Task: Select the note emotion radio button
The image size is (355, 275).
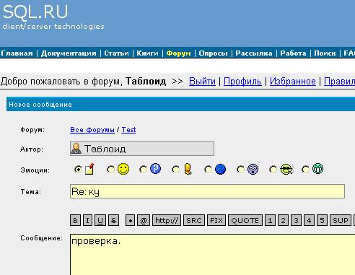Action: [x=78, y=170]
